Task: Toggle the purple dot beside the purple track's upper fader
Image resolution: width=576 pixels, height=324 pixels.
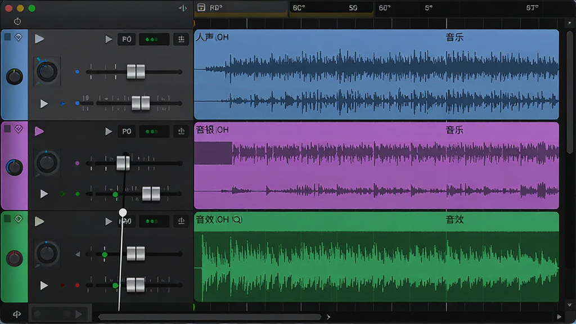Action: point(77,163)
